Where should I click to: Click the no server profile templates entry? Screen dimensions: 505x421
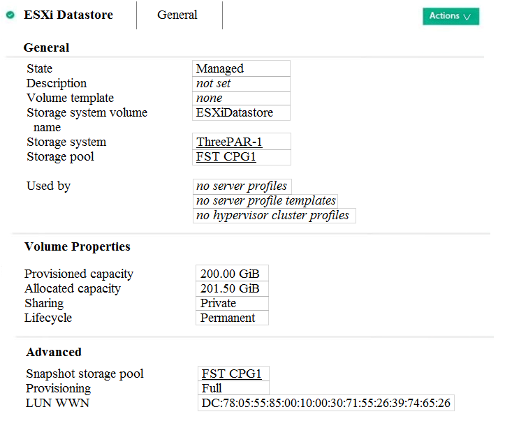(x=266, y=201)
